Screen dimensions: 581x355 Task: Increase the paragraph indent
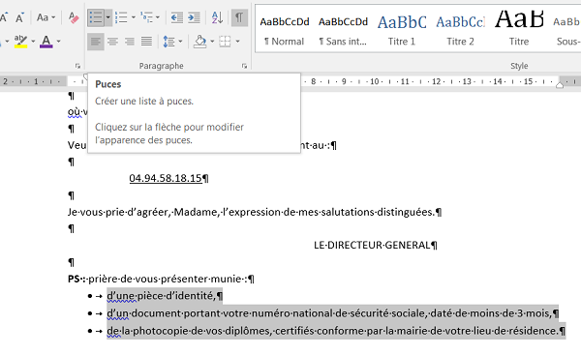(x=194, y=17)
